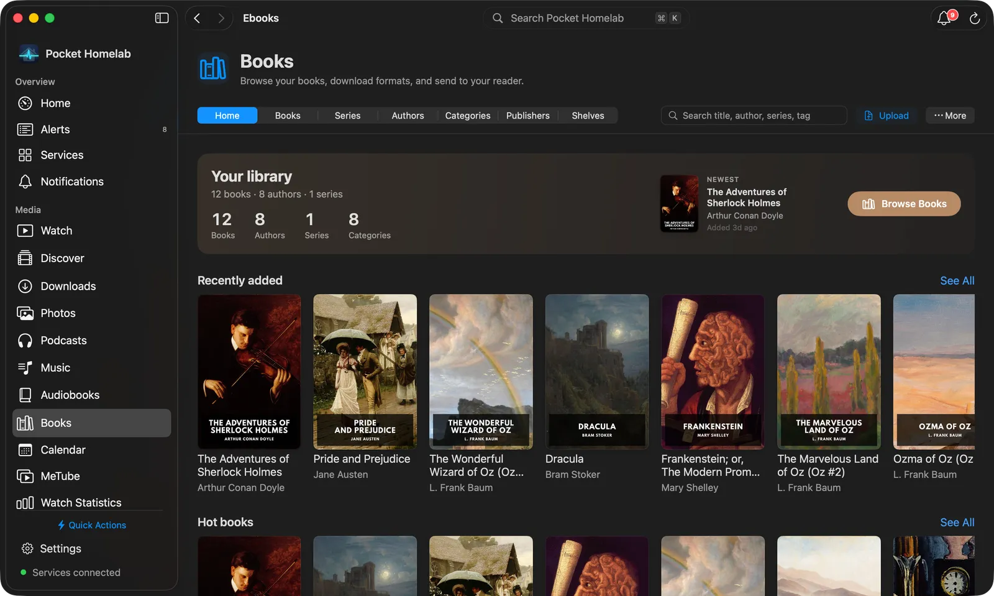This screenshot has height=596, width=994.
Task: Open Watch Statistics in the sidebar
Action: click(91, 502)
